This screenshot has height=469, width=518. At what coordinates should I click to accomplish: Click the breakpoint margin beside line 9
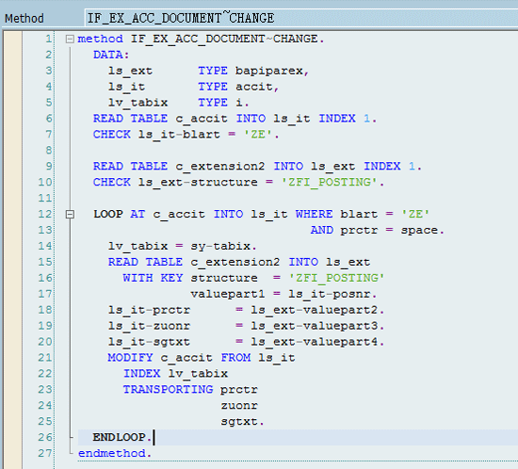pyautogui.click(x=12, y=166)
